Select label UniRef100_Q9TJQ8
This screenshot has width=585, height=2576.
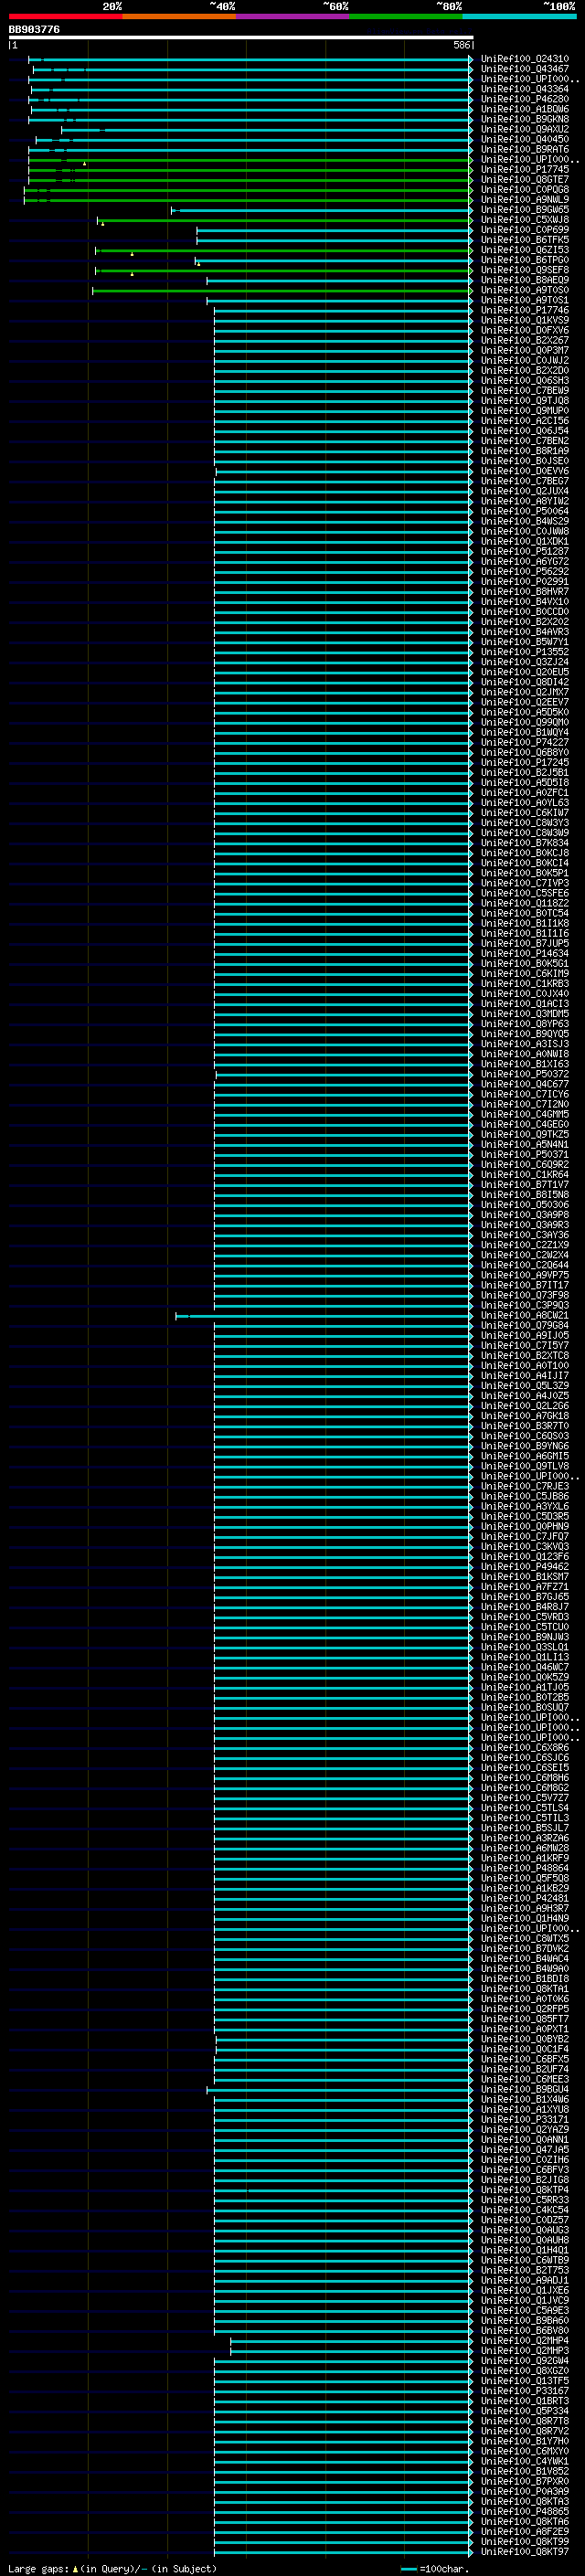[524, 400]
